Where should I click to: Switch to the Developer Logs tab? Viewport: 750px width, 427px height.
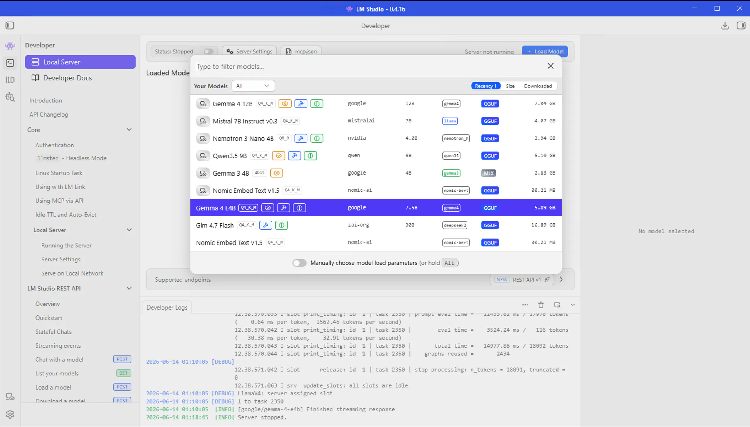point(167,307)
